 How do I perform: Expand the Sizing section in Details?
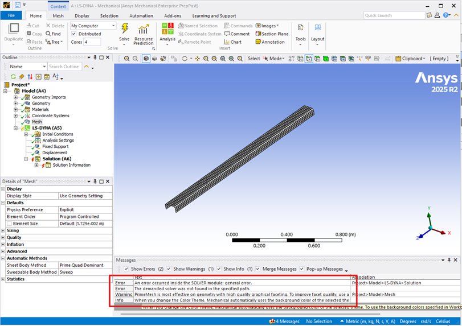[3, 230]
